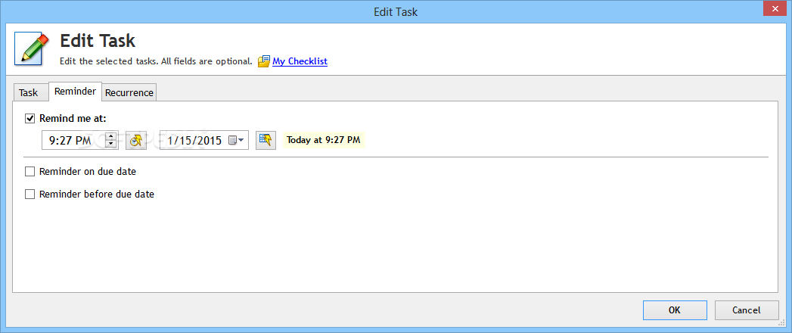Click the My Checklist folder icon

[x=264, y=61]
